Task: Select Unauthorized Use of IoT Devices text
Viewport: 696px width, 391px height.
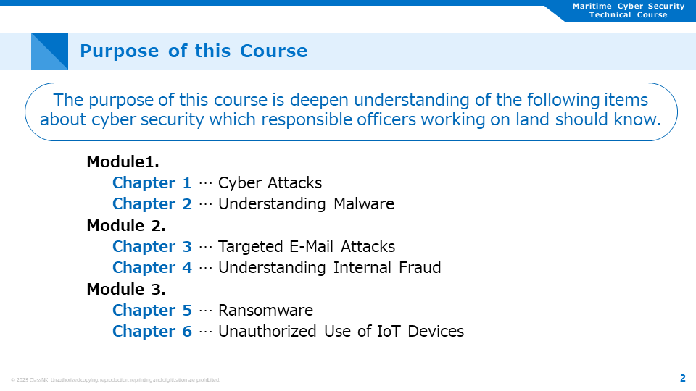Action: 341,332
